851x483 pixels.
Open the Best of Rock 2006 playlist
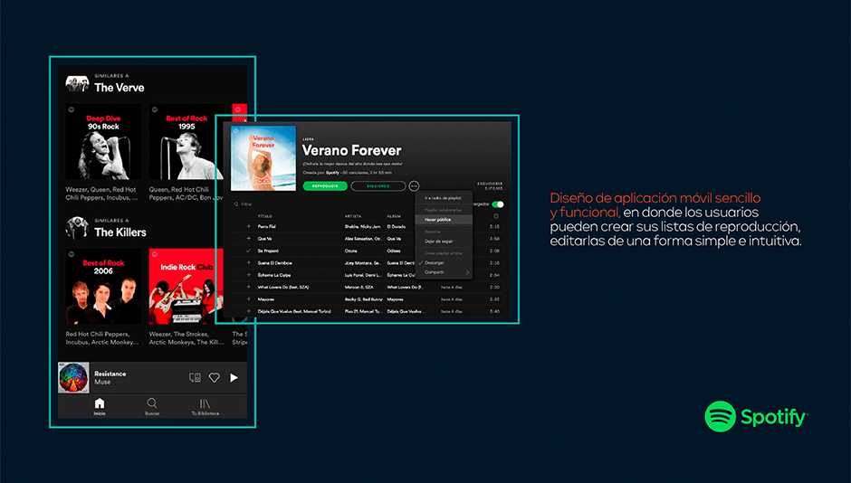(103, 286)
